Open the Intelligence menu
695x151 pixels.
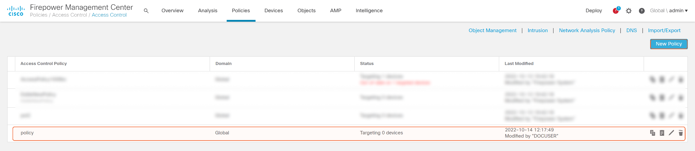coord(369,11)
